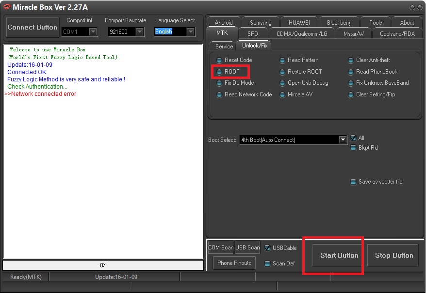This screenshot has width=426, height=294.
Task: Click the 0% progress bar
Action: [x=103, y=265]
